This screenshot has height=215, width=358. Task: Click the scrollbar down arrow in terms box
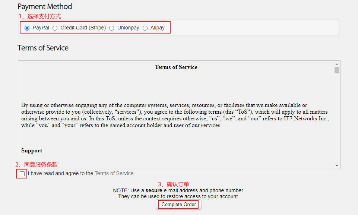[337, 165]
